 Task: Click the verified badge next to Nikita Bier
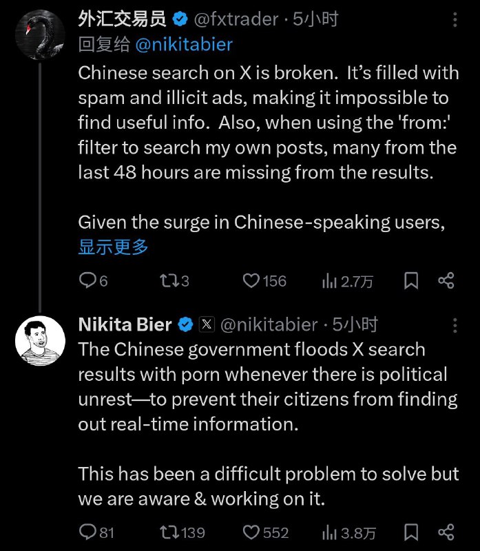[183, 324]
